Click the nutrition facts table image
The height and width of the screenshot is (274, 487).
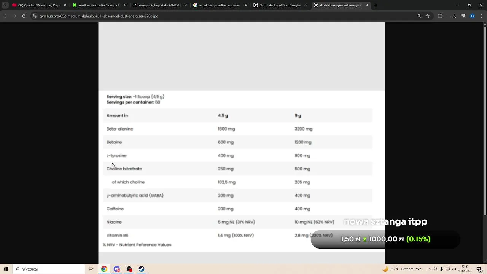[242, 143]
